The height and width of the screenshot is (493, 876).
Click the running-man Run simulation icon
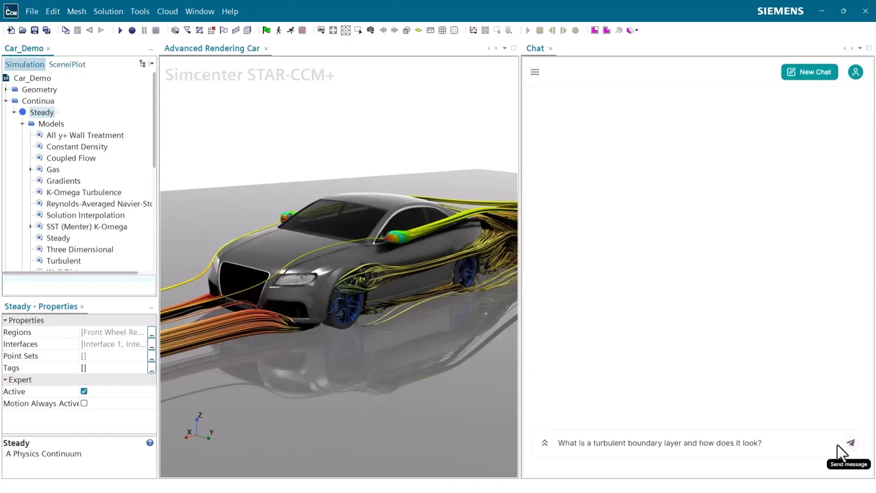[x=290, y=30]
